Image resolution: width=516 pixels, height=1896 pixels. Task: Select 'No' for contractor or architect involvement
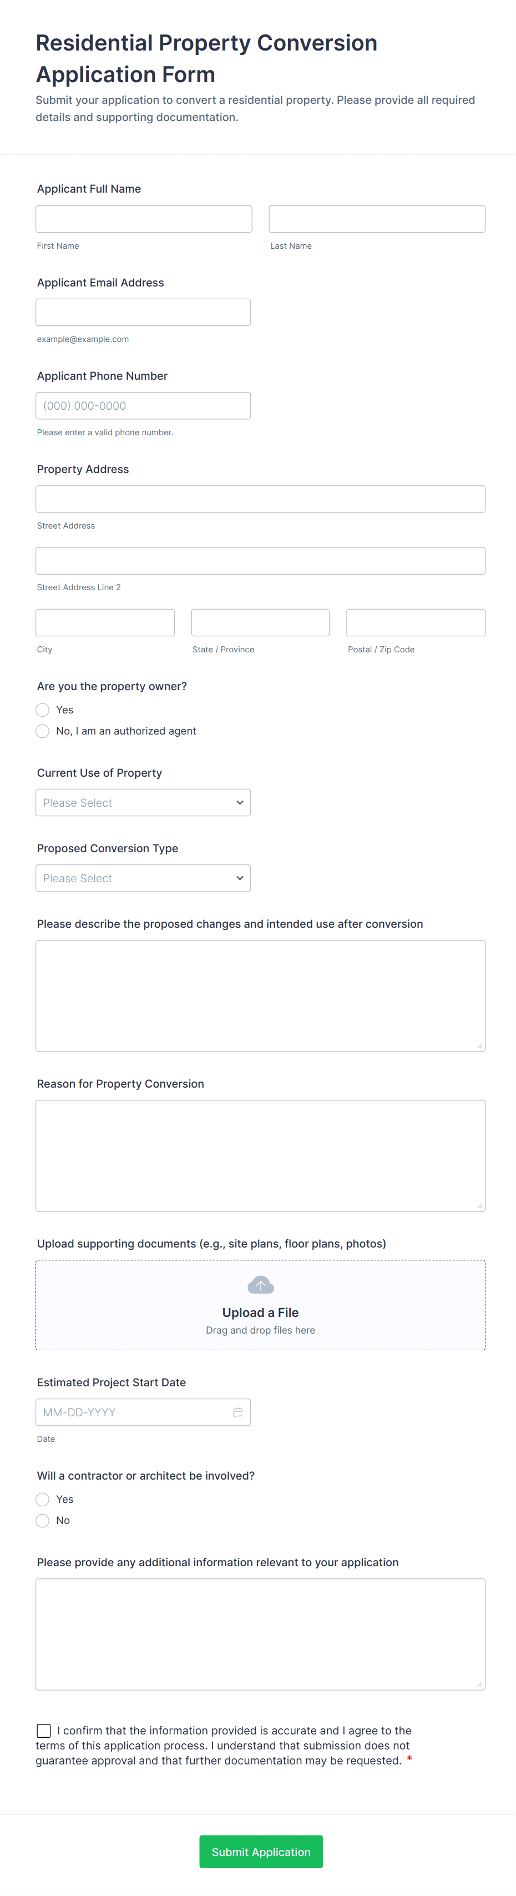click(x=43, y=1520)
